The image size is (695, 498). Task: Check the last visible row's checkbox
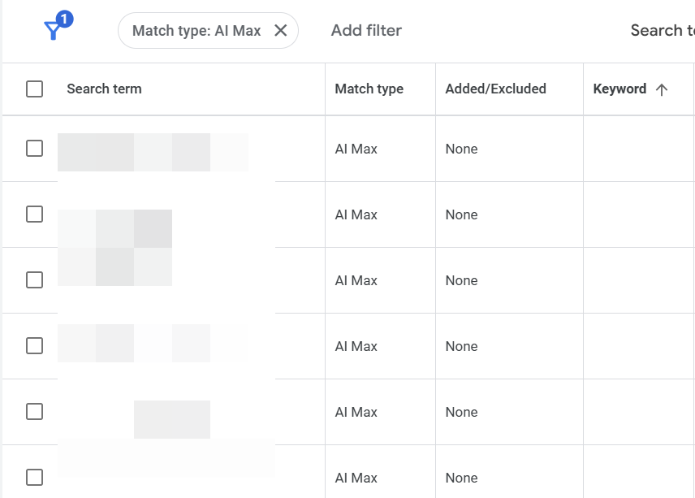pos(34,478)
